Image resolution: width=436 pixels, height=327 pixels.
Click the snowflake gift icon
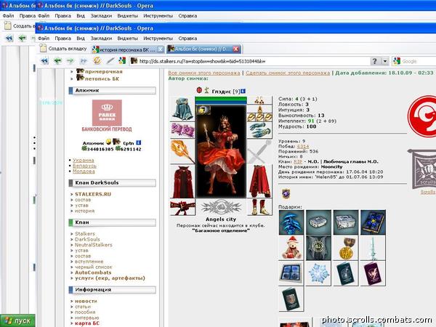318,273
